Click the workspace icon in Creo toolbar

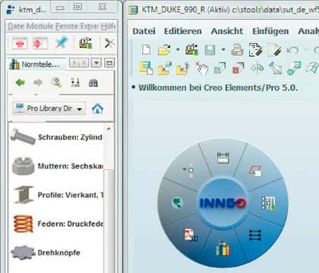[x=191, y=49]
